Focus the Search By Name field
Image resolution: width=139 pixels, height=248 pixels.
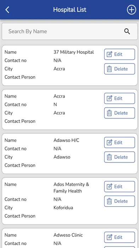click(69, 31)
